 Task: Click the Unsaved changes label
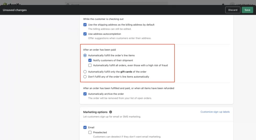pos(15,10)
